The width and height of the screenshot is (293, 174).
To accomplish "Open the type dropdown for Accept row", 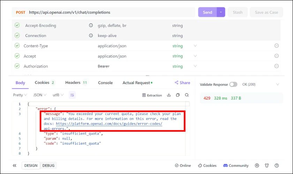I will [195, 56].
